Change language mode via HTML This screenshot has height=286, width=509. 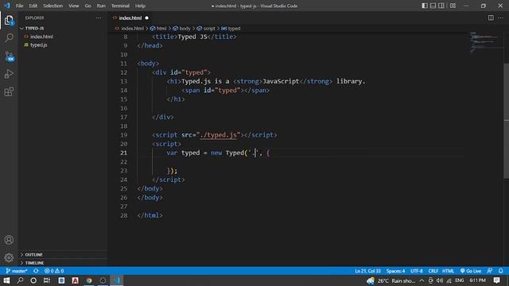448,271
